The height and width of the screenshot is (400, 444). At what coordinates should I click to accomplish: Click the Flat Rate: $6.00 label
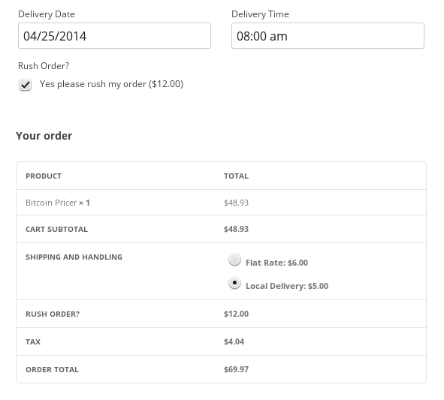pyautogui.click(x=276, y=263)
